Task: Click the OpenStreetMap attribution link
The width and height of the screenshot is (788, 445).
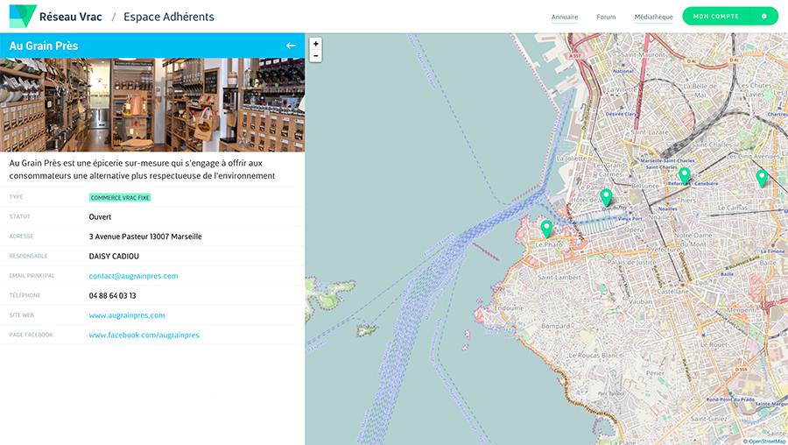Action: point(766,441)
